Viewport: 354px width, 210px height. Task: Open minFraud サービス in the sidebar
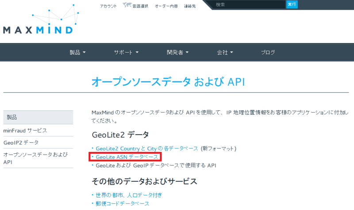pyautogui.click(x=25, y=130)
